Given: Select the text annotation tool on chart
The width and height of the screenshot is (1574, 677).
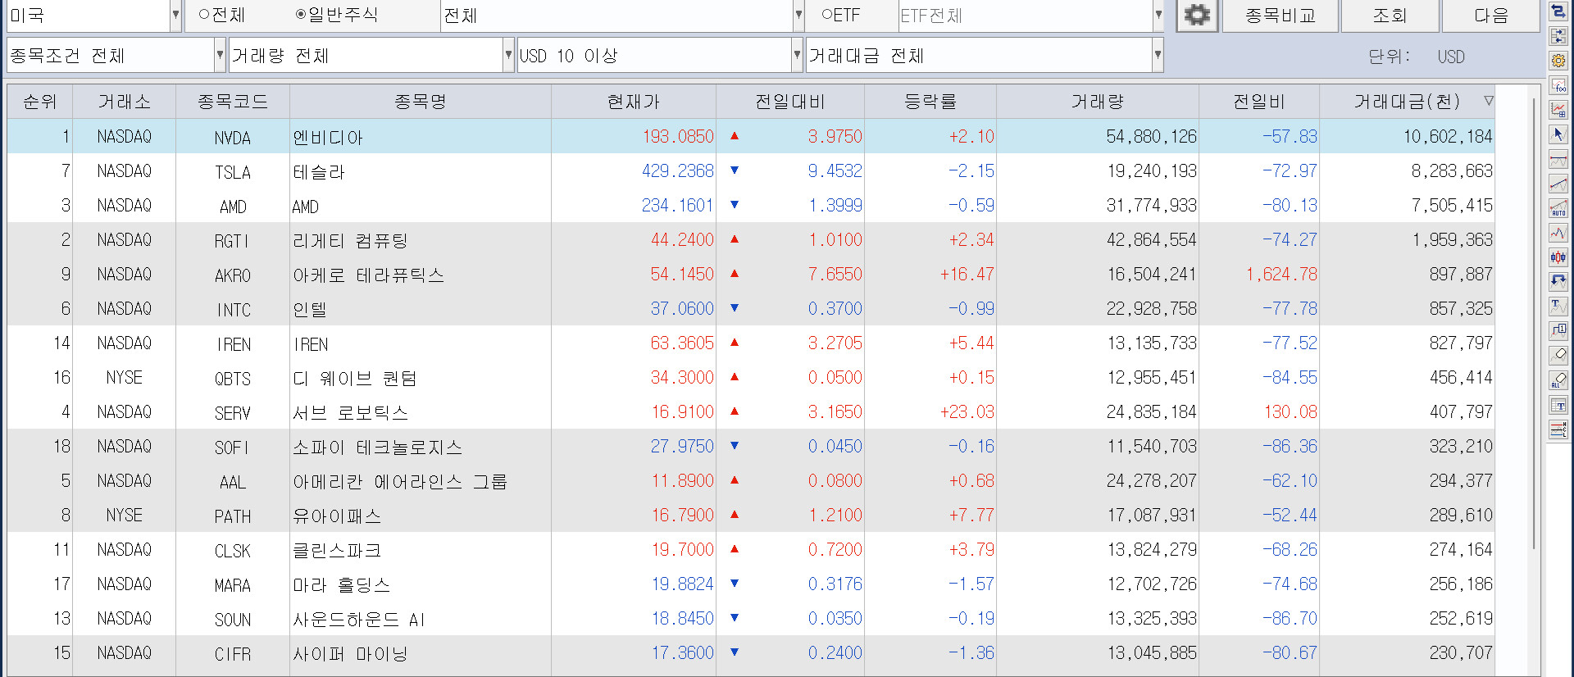Looking at the screenshot, I should [1558, 307].
